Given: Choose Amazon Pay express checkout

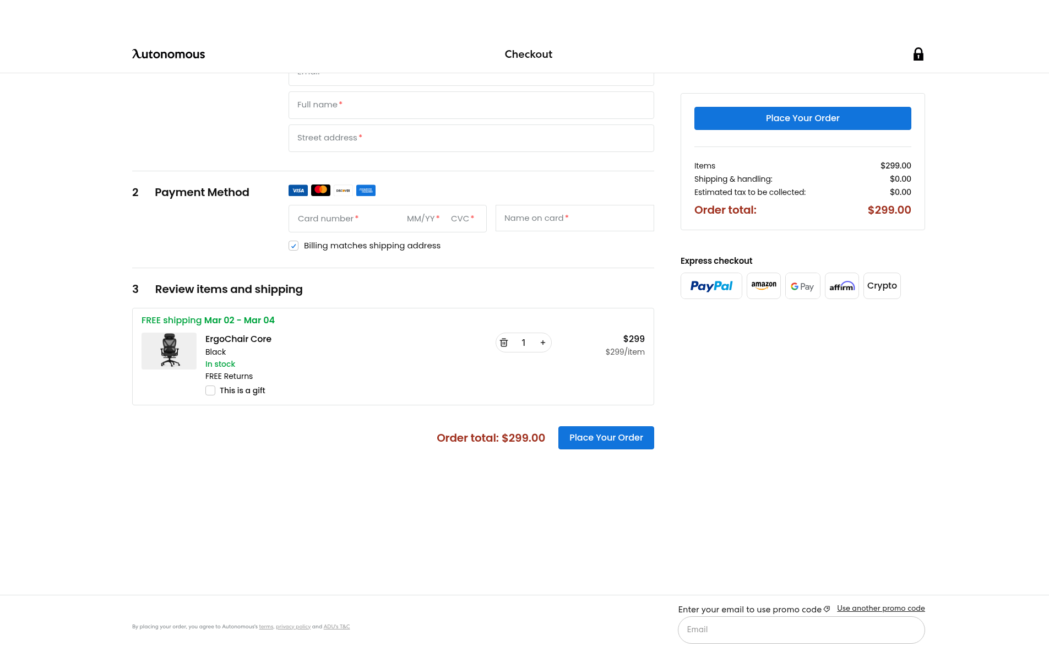Looking at the screenshot, I should click(763, 286).
